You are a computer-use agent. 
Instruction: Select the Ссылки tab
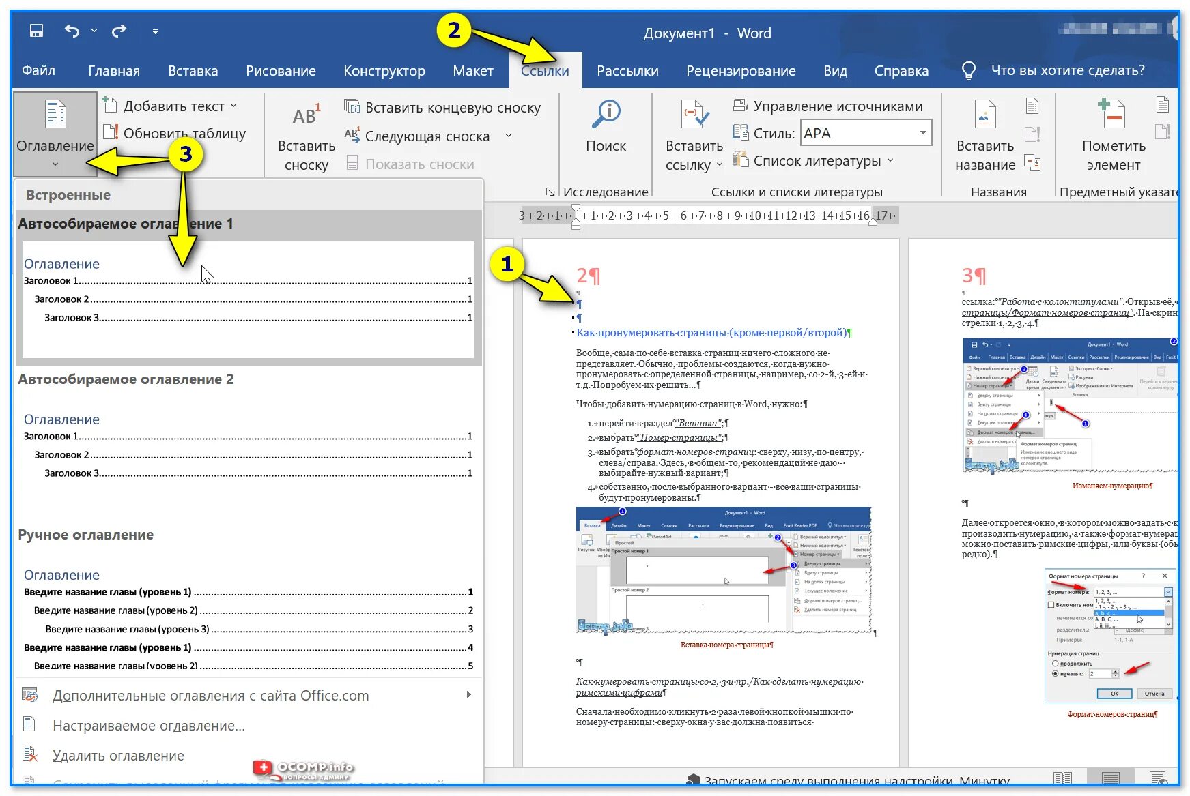(545, 70)
